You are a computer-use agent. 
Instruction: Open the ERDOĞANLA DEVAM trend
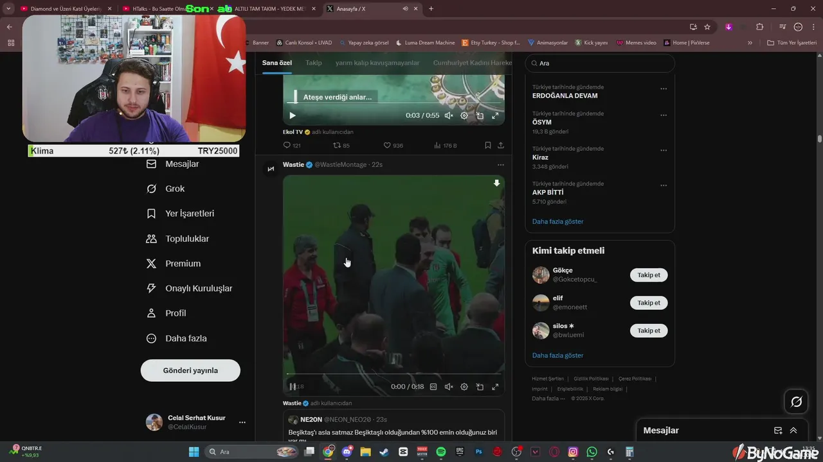click(x=565, y=96)
